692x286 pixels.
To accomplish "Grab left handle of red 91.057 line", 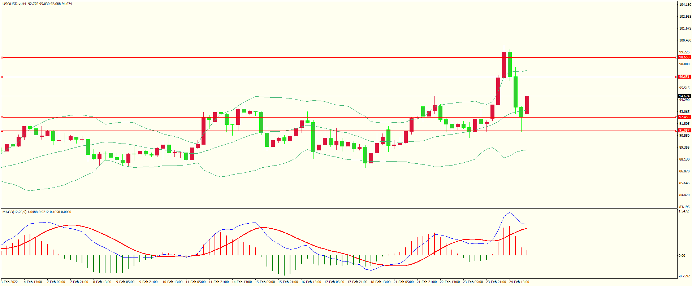I will point(2,131).
